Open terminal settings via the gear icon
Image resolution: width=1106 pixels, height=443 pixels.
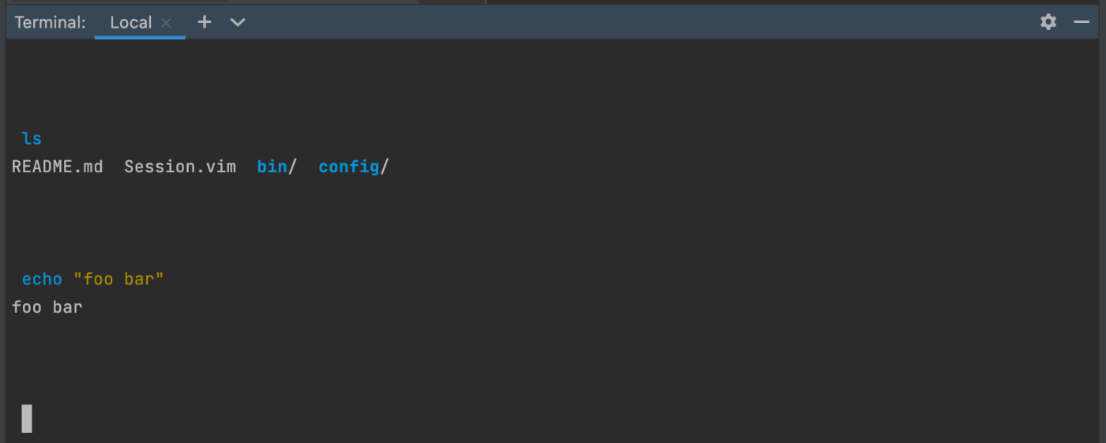1048,22
